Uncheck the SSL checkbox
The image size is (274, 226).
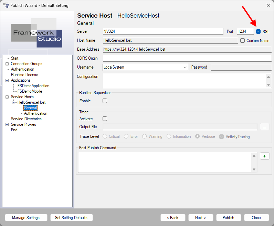258,32
